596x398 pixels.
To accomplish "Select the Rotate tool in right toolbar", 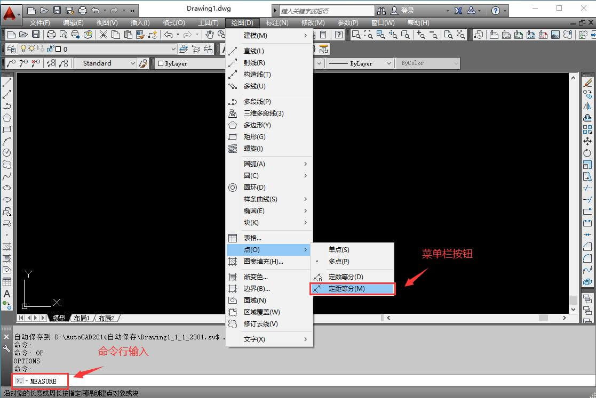I will tap(587, 153).
